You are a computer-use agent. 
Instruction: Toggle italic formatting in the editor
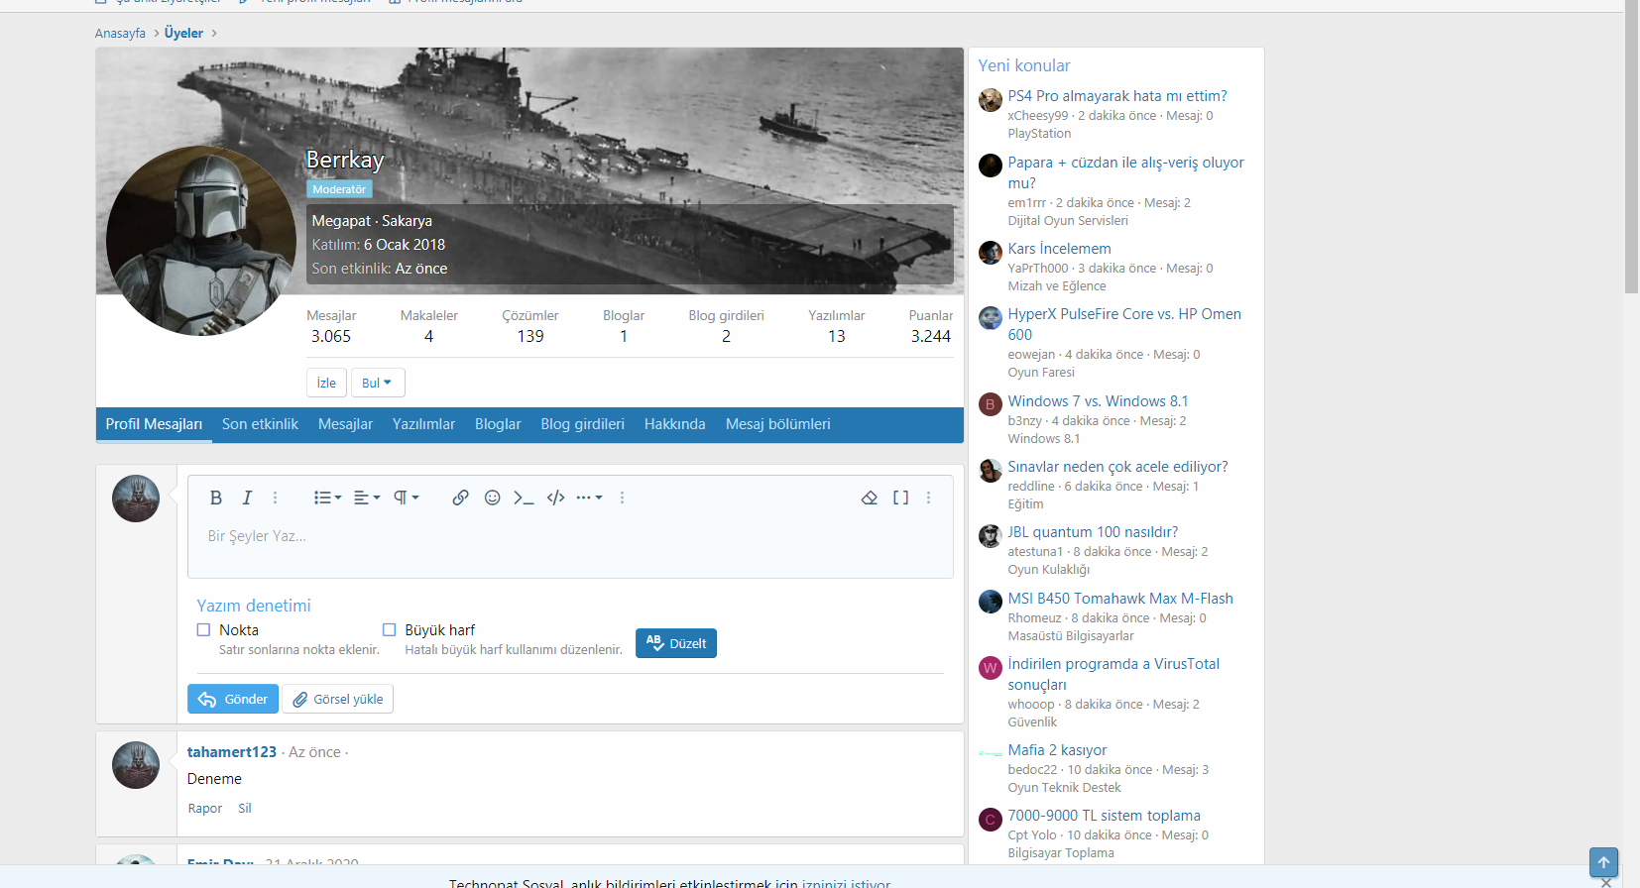coord(247,498)
